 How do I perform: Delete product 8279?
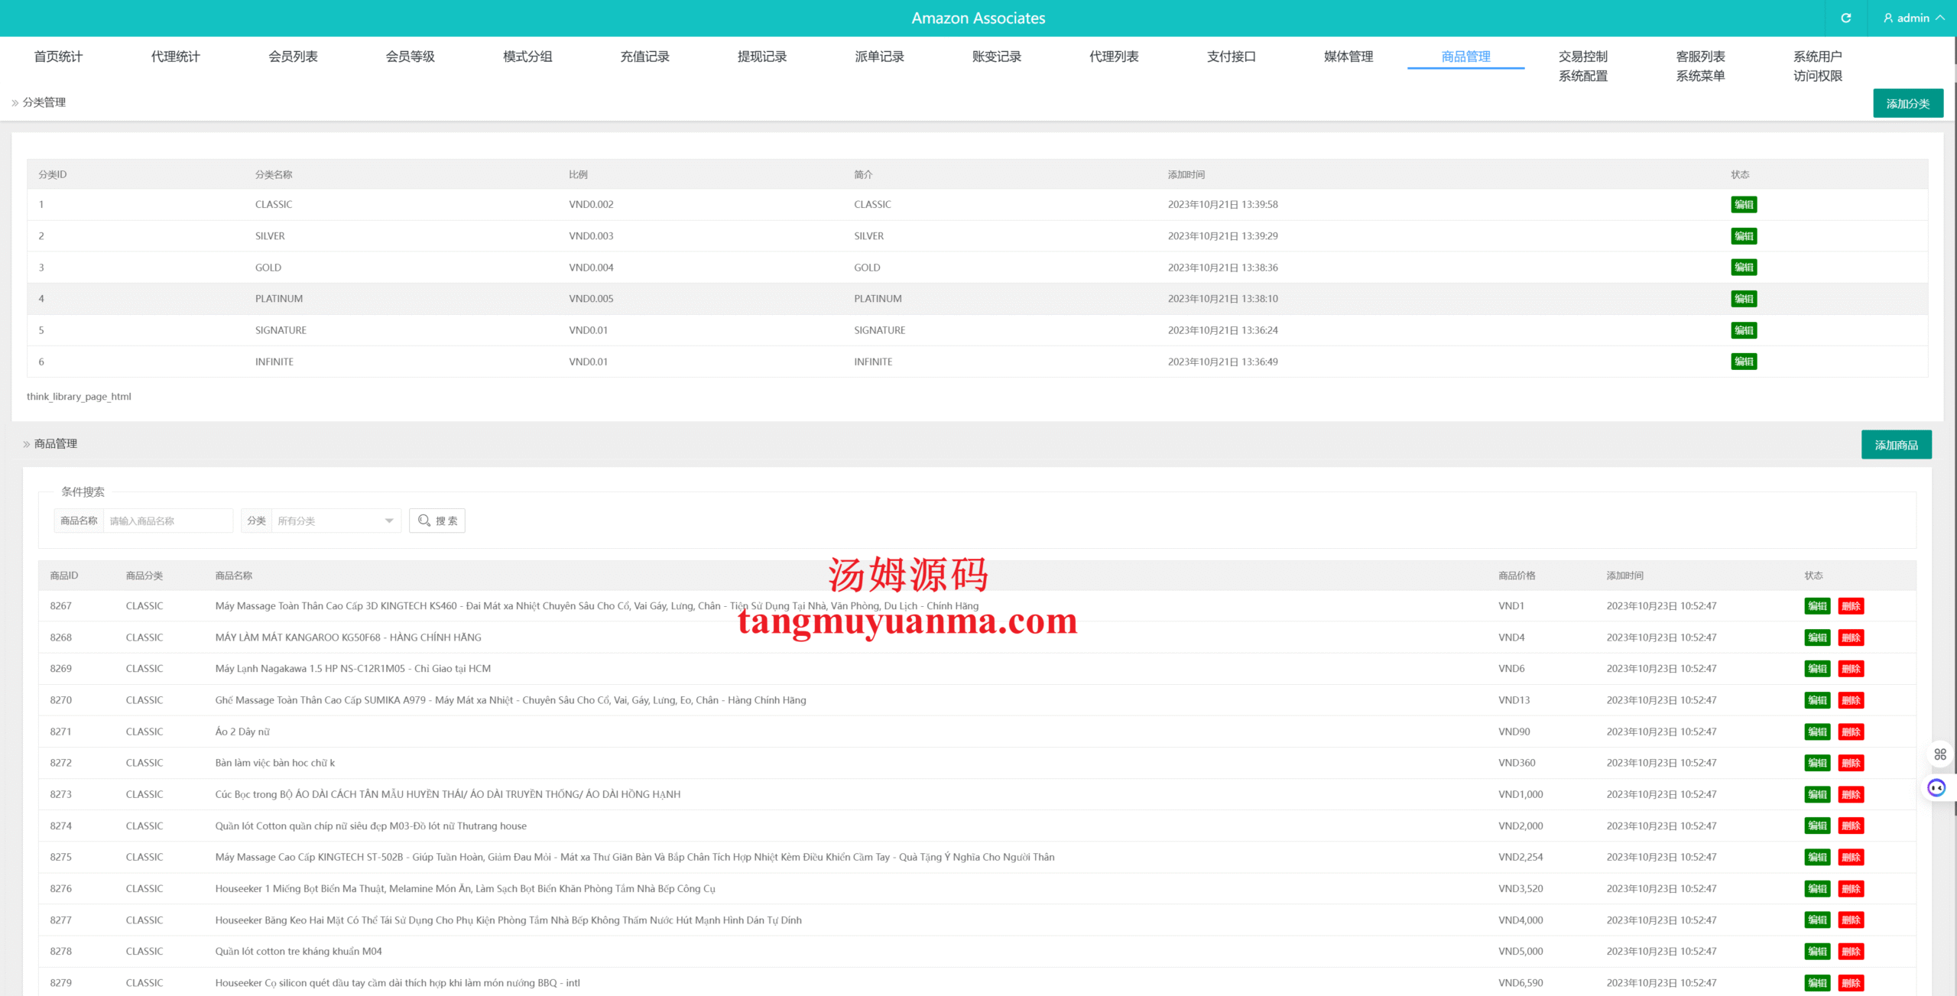[1850, 983]
